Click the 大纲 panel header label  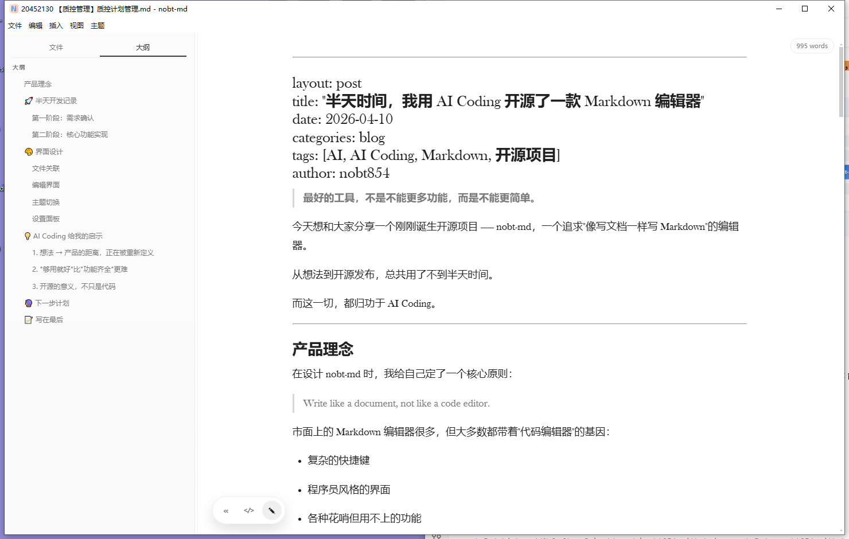coord(19,68)
